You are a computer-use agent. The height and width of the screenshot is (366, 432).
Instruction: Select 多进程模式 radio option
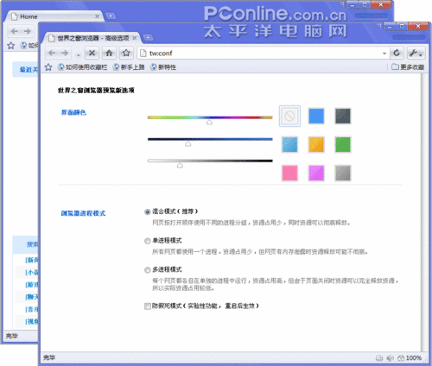148,270
